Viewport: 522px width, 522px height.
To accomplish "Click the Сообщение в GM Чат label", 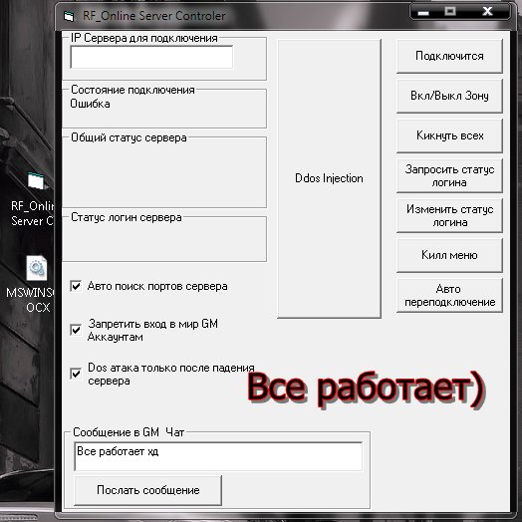I will [x=129, y=432].
